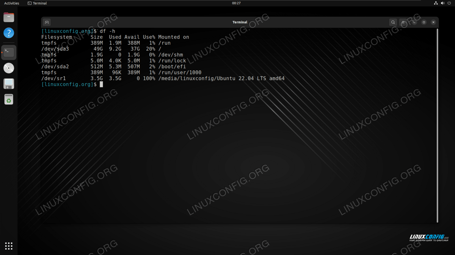Screen dimensions: 455x255
Task: Show Applications grid
Action: (9, 246)
